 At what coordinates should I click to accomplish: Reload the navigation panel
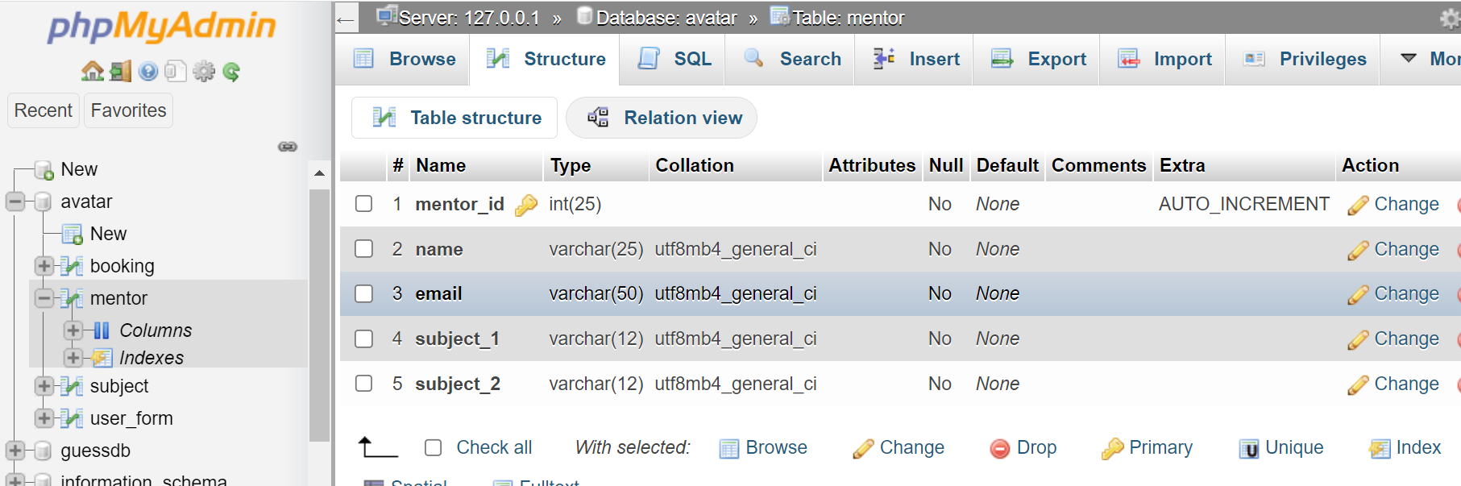[231, 72]
